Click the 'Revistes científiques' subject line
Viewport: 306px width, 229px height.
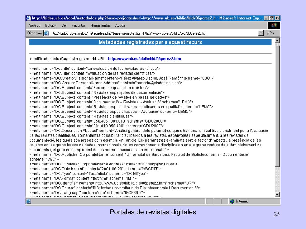tap(81, 116)
